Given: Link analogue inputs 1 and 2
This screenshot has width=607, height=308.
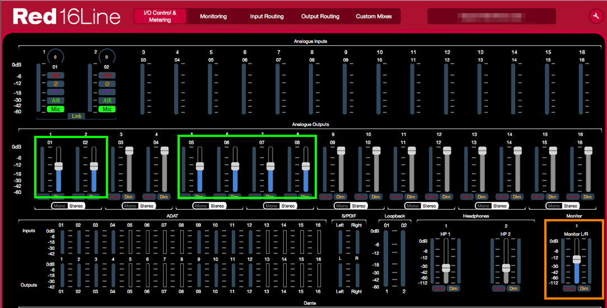Looking at the screenshot, I should [x=77, y=116].
